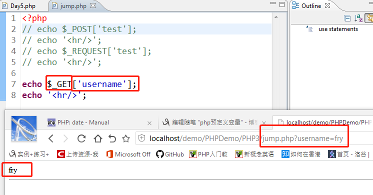Close the jump.php editor tab
The width and height of the screenshot is (373, 195).
tap(93, 5)
